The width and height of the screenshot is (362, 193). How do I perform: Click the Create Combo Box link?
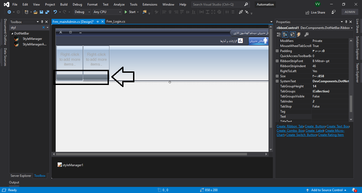pos(291,131)
